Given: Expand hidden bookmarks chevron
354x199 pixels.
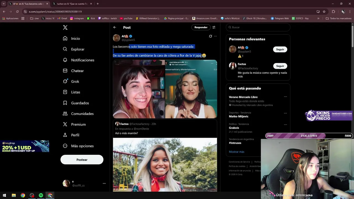Looking at the screenshot, I should 318,19.
